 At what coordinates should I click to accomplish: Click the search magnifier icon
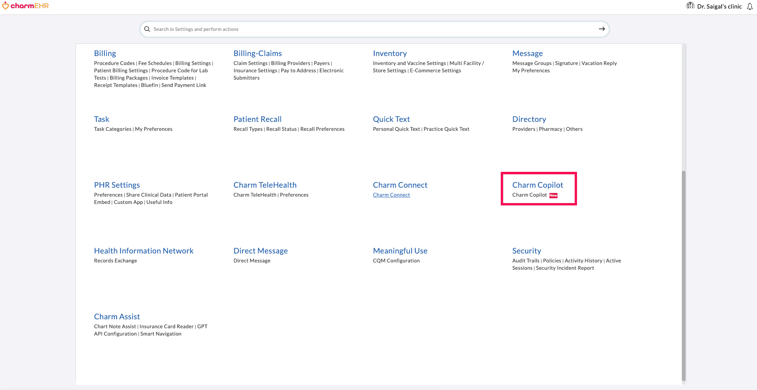click(147, 29)
